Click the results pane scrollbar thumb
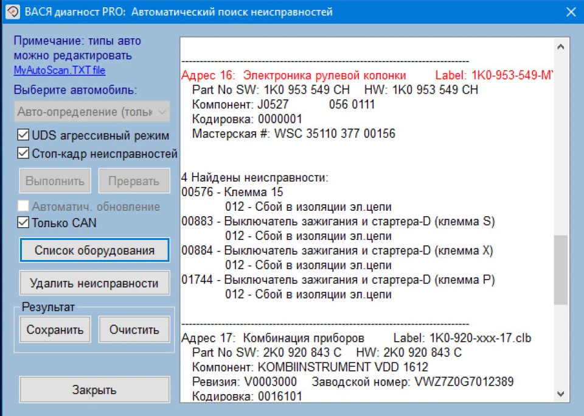This screenshot has width=584, height=416. [x=560, y=270]
